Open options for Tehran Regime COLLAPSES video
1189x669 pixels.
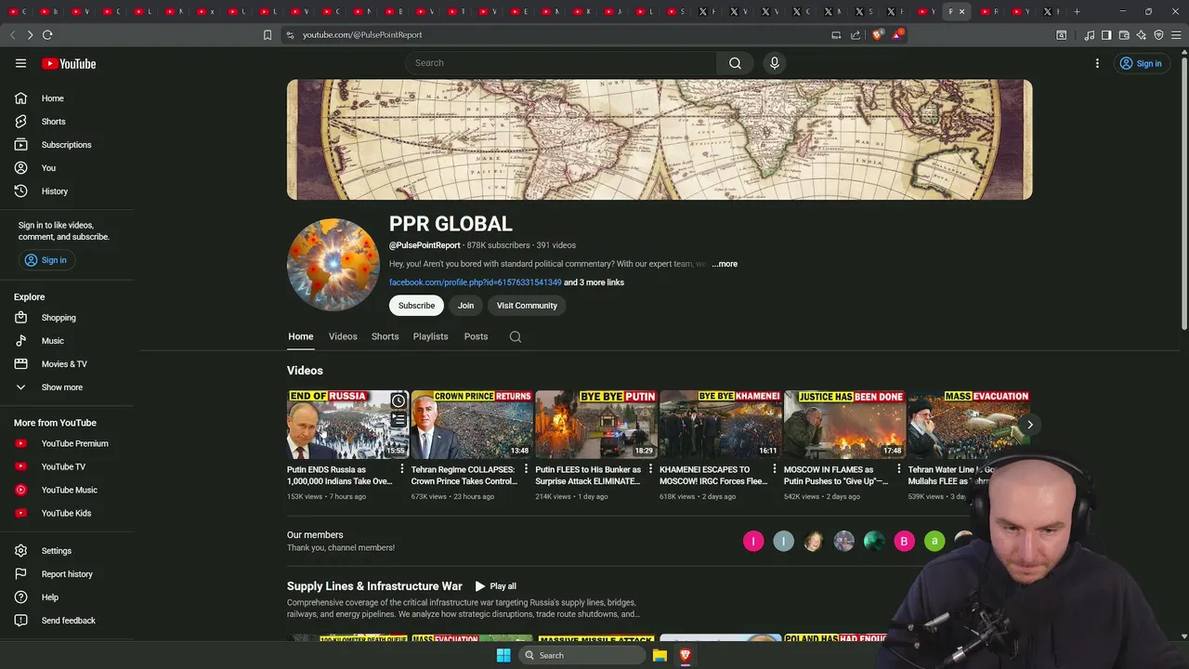(x=527, y=469)
